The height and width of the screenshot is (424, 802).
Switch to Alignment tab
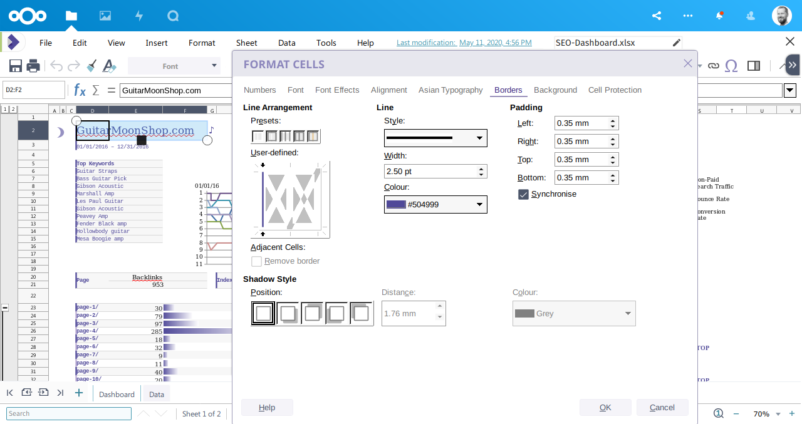click(x=389, y=90)
